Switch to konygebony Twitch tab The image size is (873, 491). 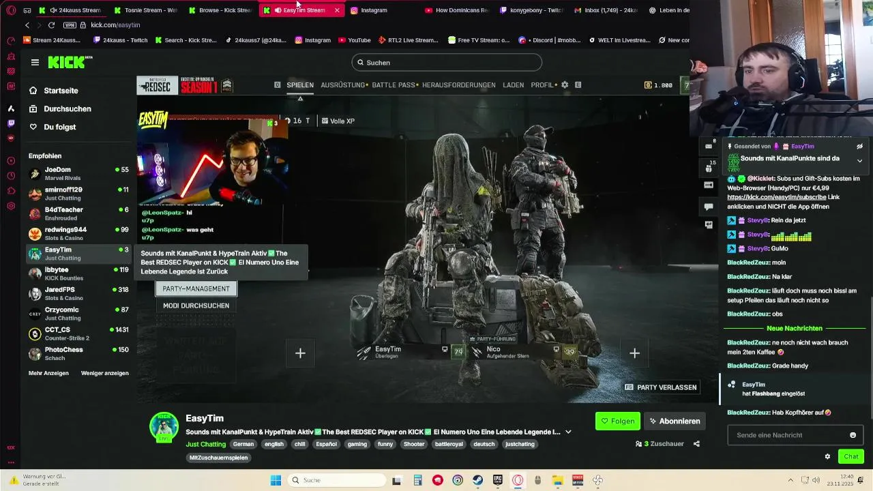tap(532, 10)
